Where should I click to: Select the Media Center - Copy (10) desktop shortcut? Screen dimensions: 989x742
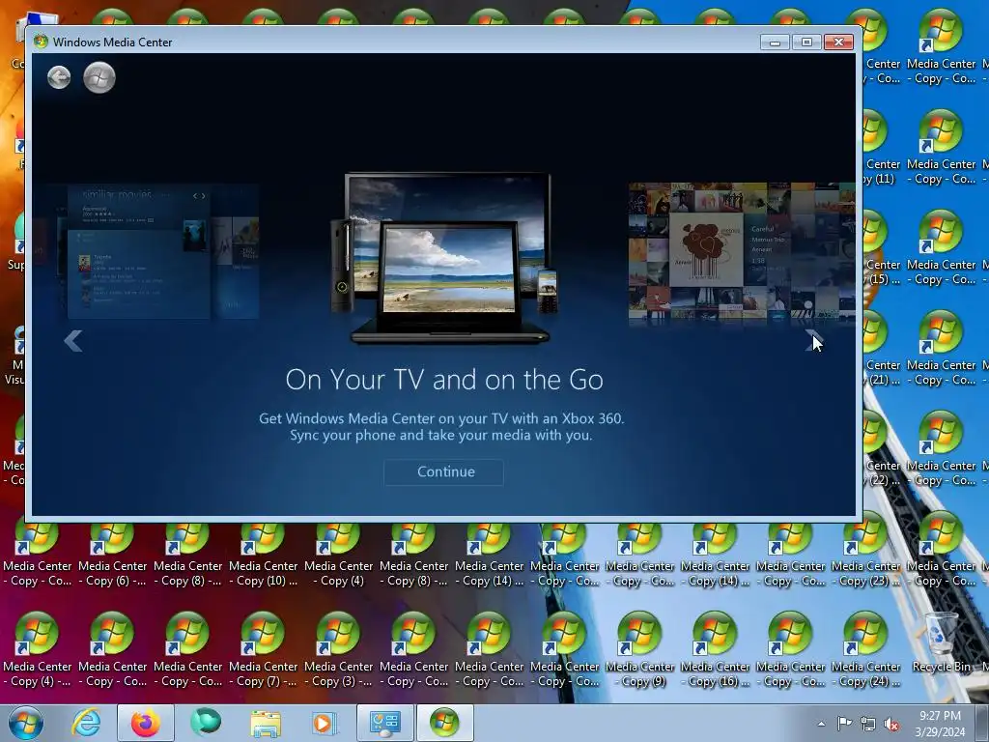tap(263, 556)
